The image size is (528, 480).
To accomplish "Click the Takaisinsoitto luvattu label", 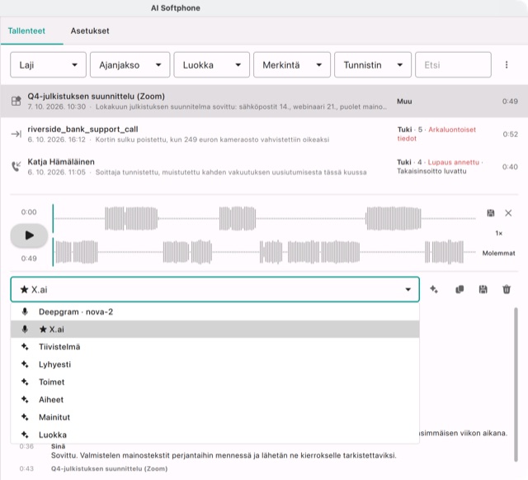I will click(431, 171).
